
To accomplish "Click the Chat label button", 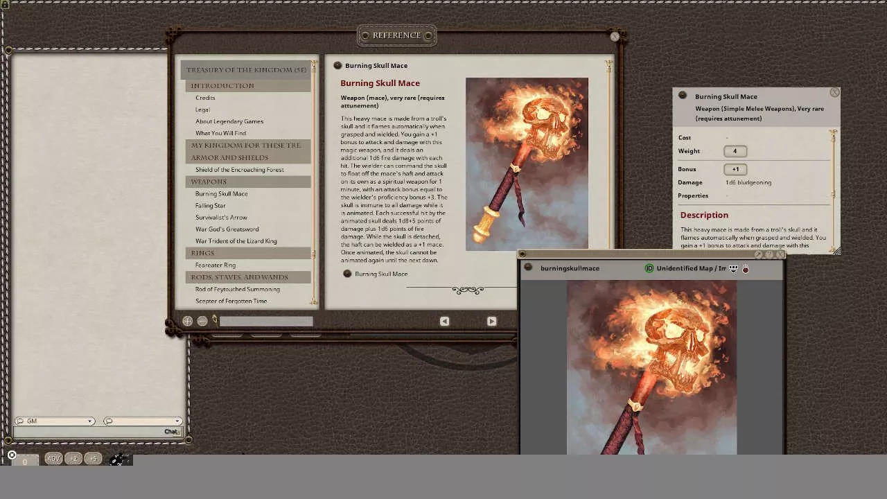I will coord(172,432).
